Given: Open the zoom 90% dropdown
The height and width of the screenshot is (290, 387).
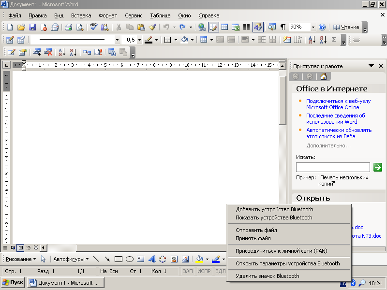Looking at the screenshot, I should 313,27.
